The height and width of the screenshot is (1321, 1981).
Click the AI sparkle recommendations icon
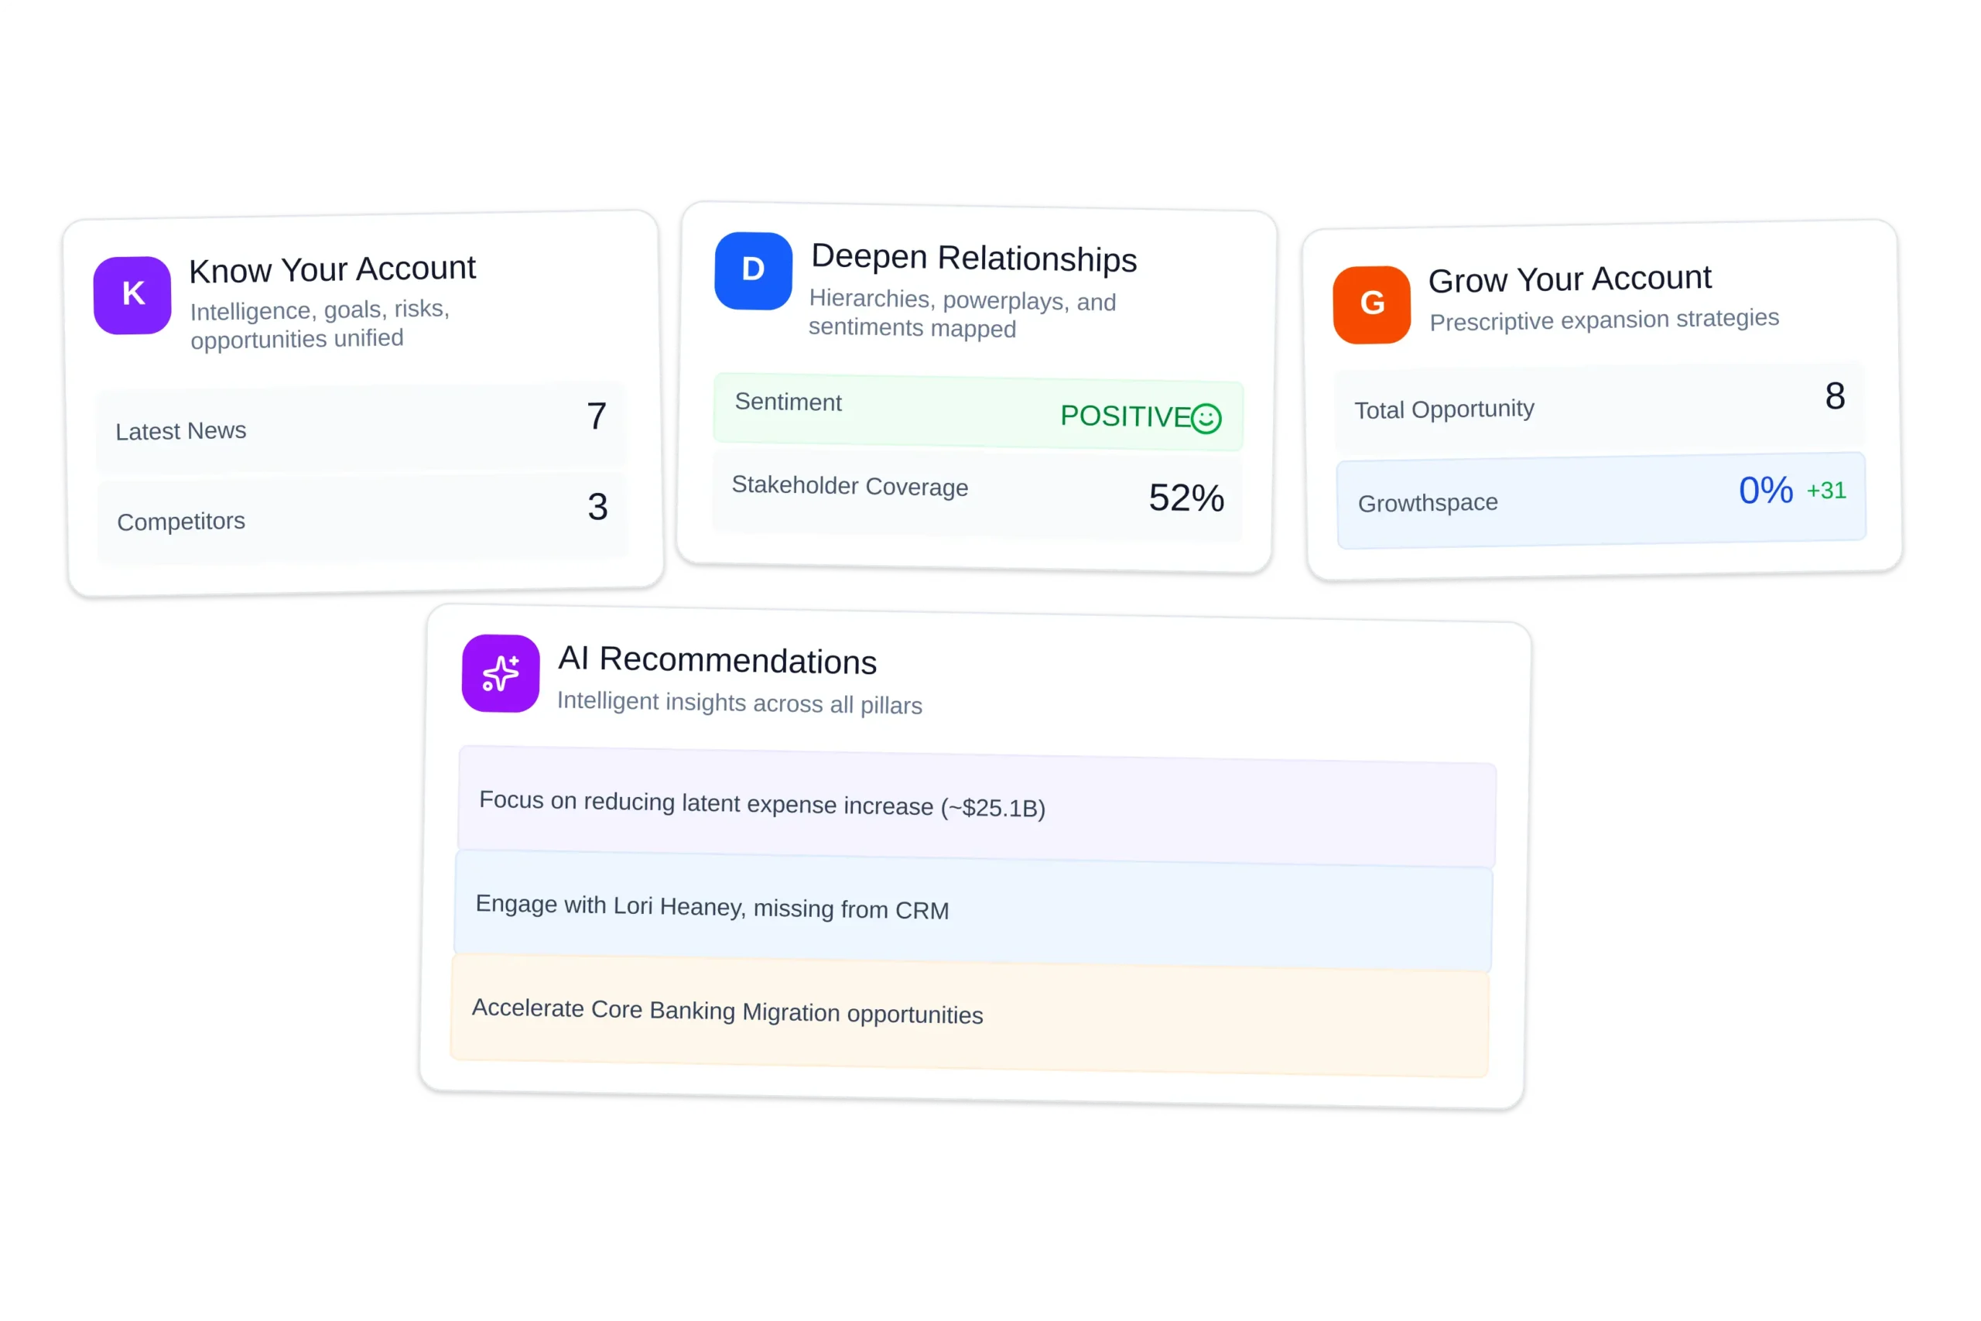point(501,673)
